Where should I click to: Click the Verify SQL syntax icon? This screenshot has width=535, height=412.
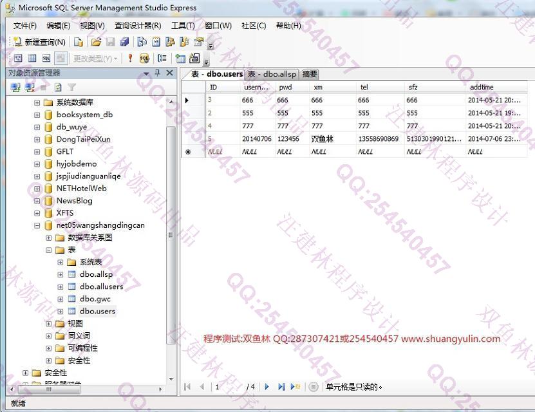coord(144,59)
